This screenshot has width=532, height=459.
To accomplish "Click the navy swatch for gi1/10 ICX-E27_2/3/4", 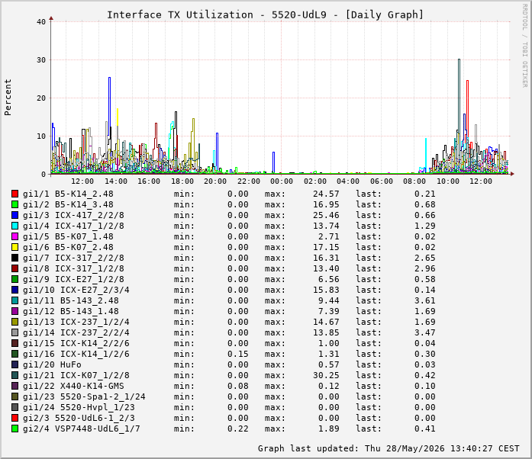I will (x=15, y=290).
